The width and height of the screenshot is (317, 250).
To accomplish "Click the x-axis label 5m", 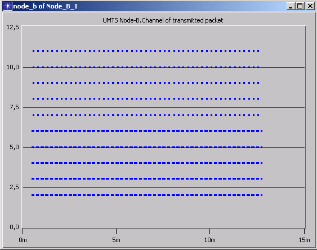I will tap(116, 240).
